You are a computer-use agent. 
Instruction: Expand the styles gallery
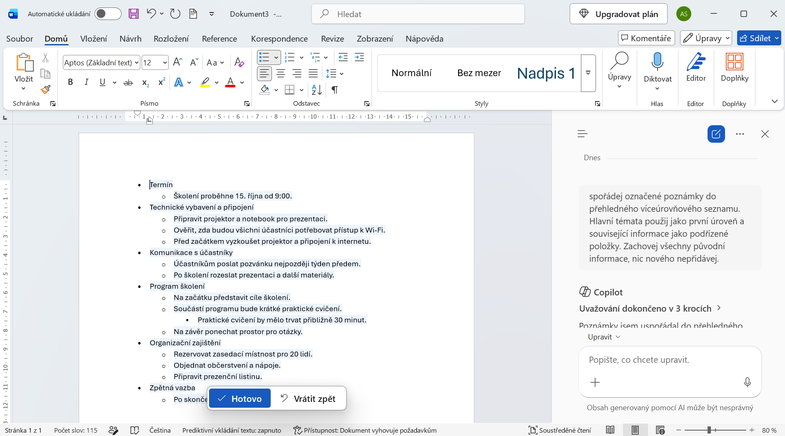(x=588, y=73)
